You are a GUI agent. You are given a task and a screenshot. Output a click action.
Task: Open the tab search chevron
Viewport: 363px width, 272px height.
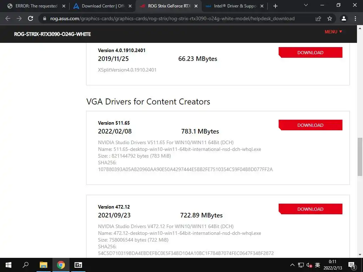pos(306,5)
